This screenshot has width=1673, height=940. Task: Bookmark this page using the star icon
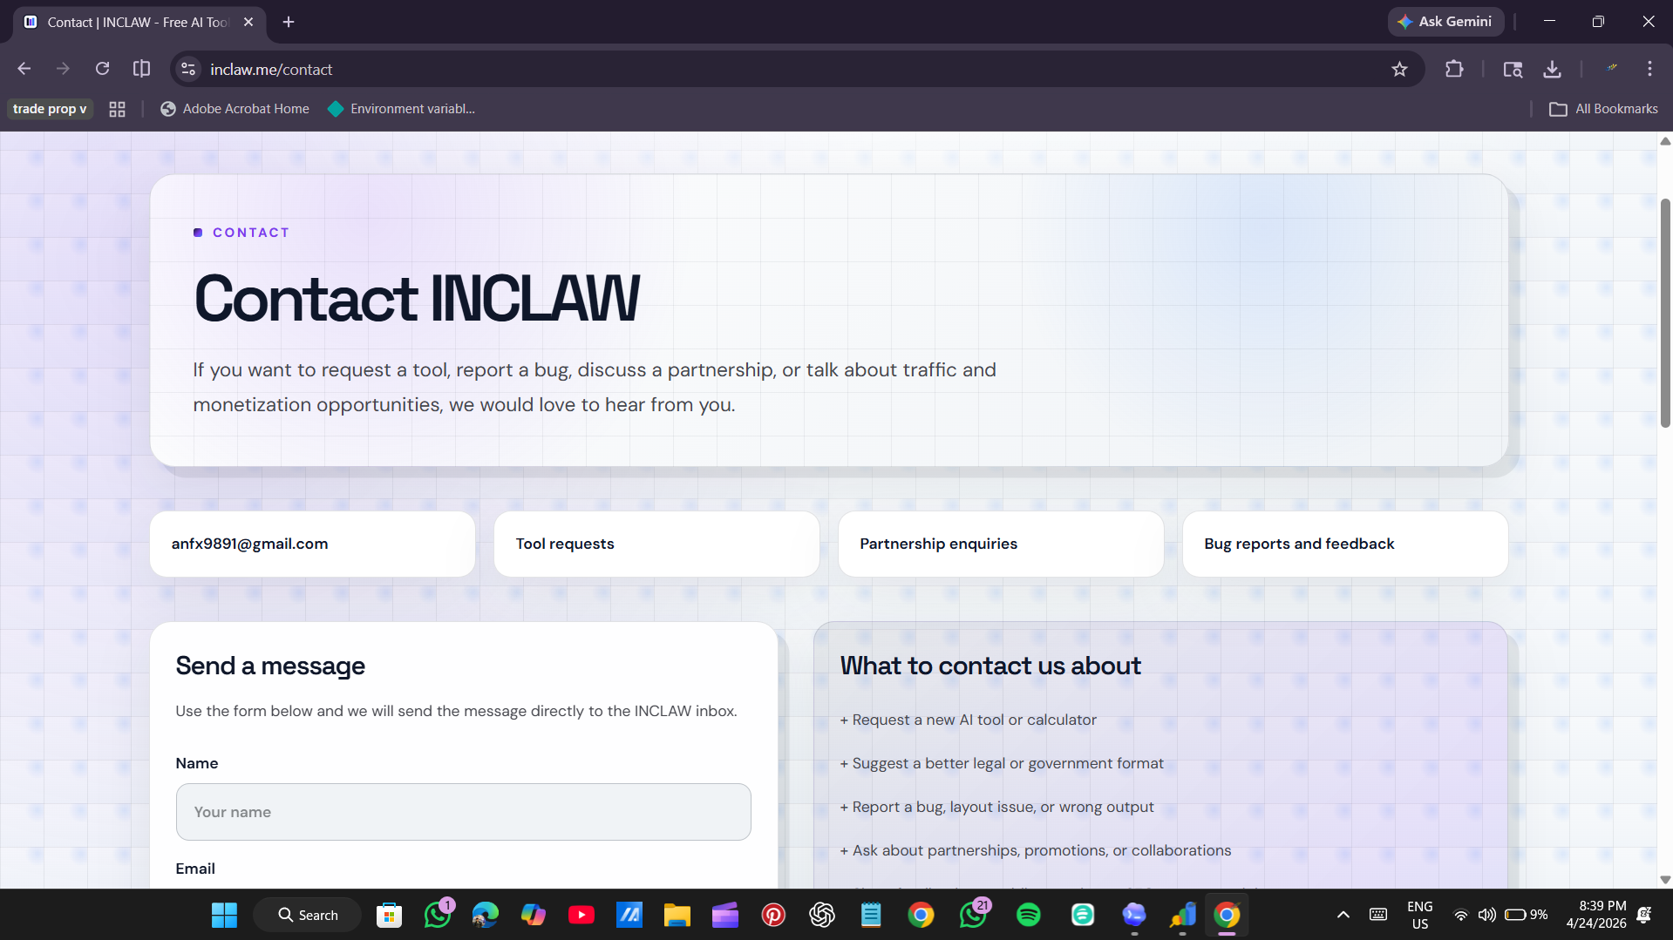[1399, 69]
